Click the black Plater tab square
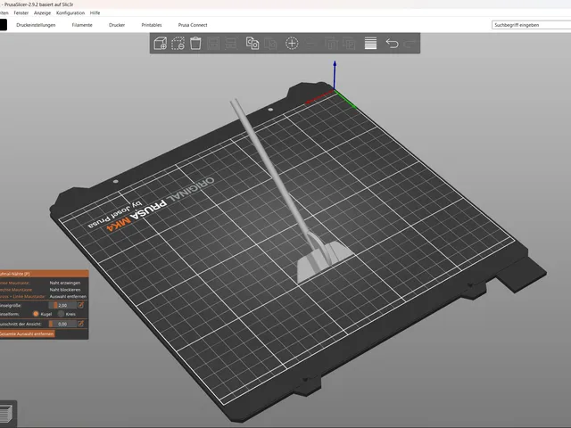Image resolution: width=571 pixels, height=428 pixels. (x=3, y=25)
